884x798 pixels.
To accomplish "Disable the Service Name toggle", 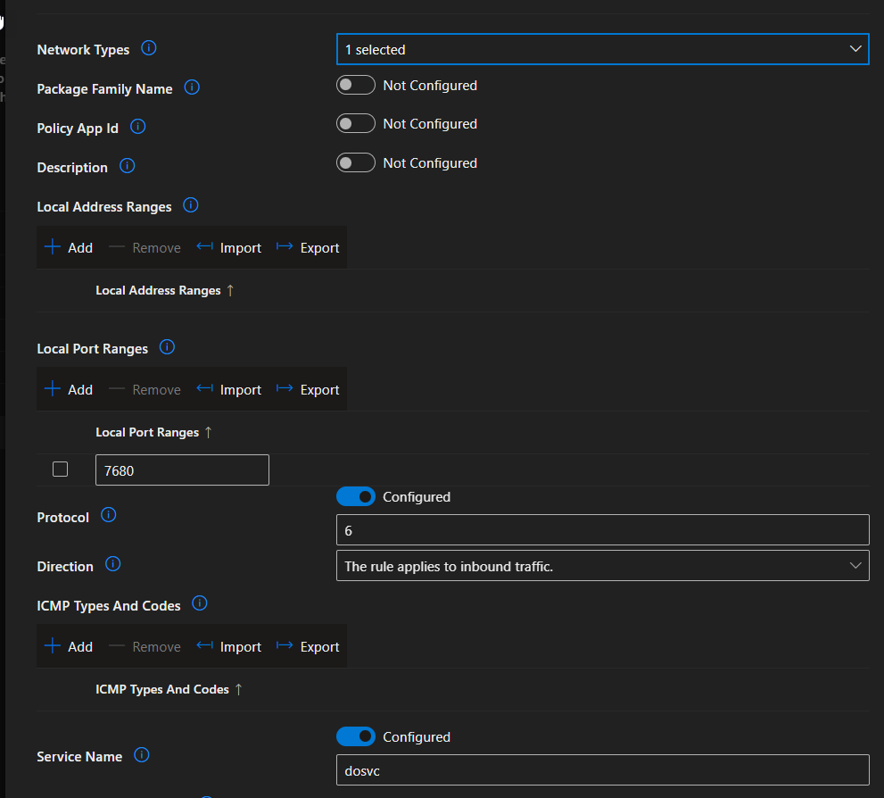I will pos(356,736).
